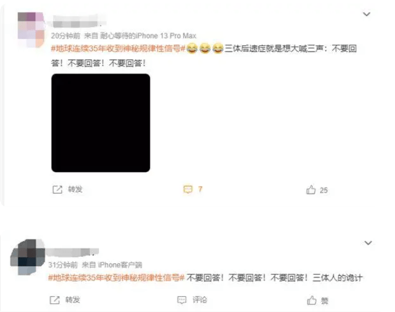Open the second poster's pixelated avatar
This screenshot has width=395, height=312.
tap(27, 257)
